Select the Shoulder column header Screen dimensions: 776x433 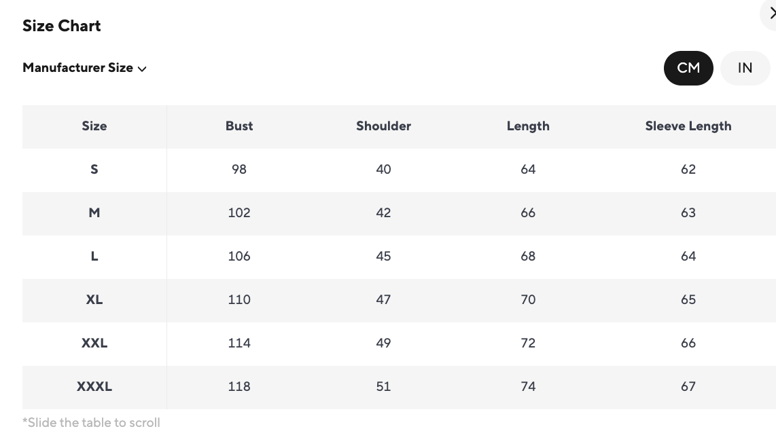pos(383,126)
